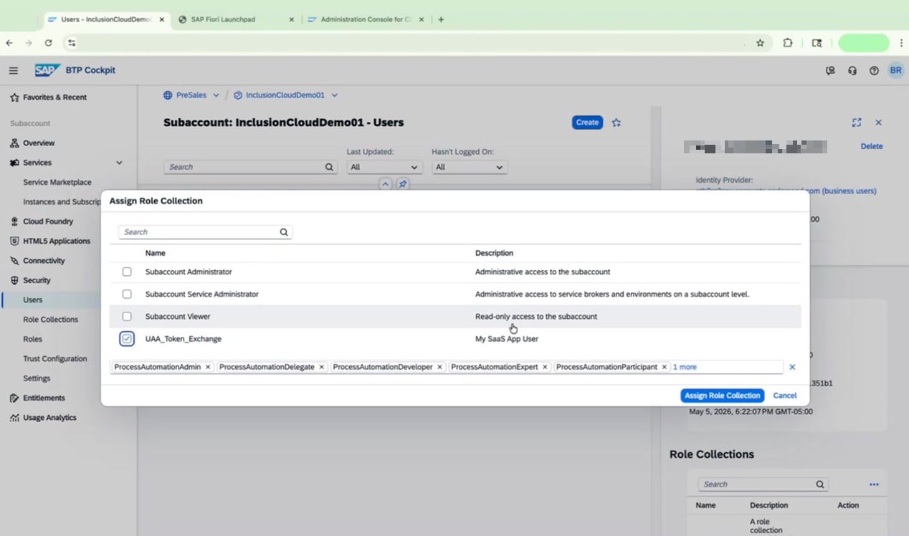Remove the ProcessAutomationParticipant token
Screen dimensions: 909x536
coord(665,367)
